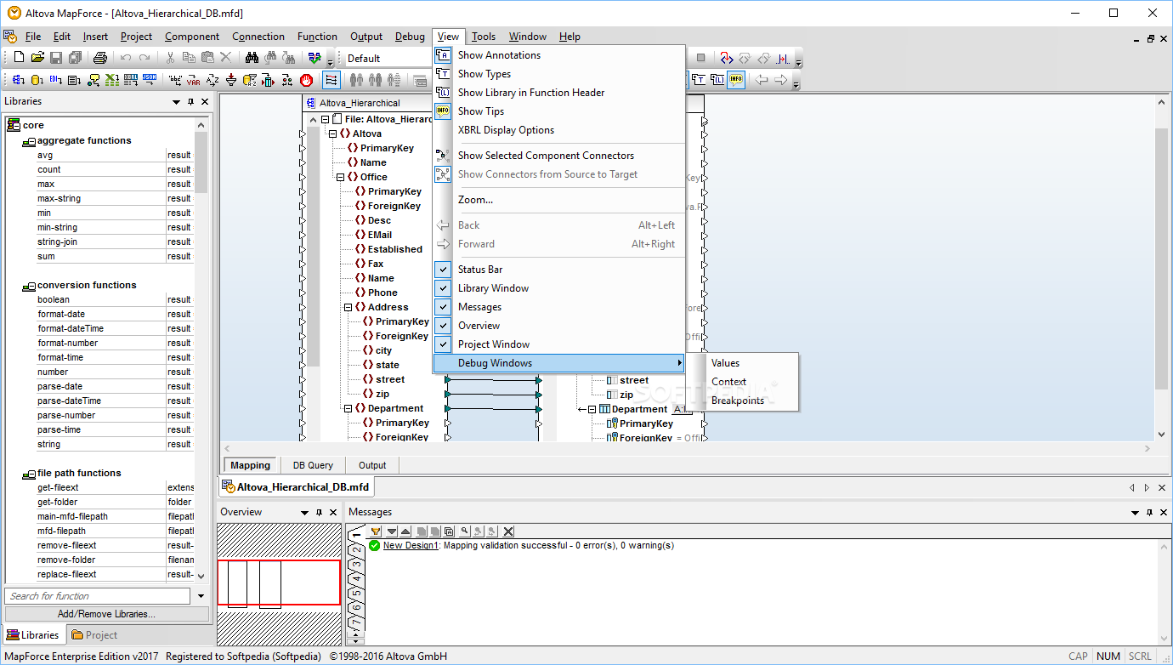Insert Filter funnel icon
The height and width of the screenshot is (665, 1173).
point(230,80)
